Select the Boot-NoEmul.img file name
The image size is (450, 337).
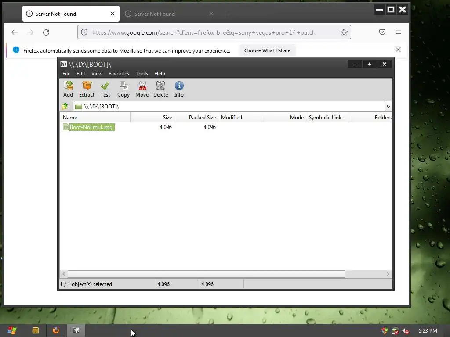coord(91,127)
